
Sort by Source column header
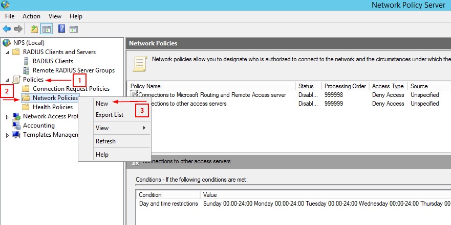429,86
